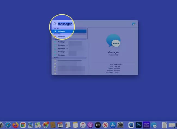Click the Messages icon at Spotlight bar's right end
177x129 pixels.
pos(134,24)
